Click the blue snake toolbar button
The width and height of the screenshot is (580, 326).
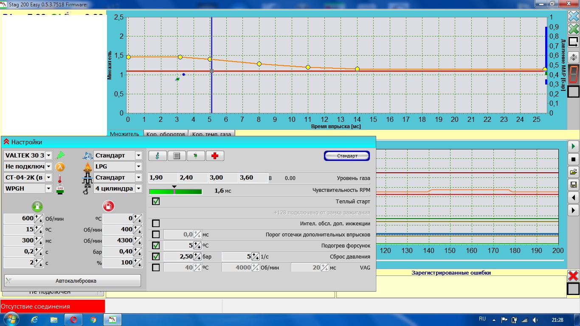tap(158, 156)
